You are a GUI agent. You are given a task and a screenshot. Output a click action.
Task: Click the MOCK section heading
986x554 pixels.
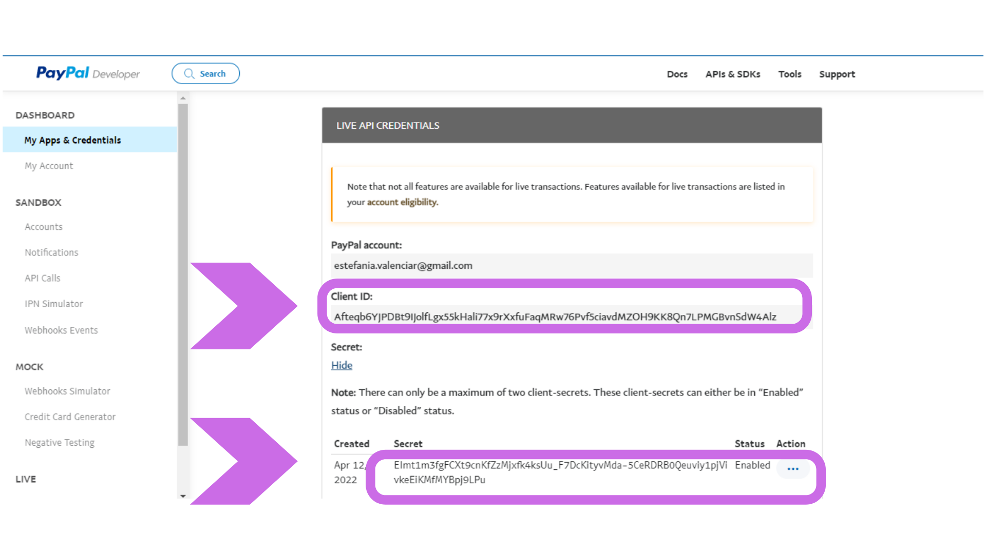(29, 367)
